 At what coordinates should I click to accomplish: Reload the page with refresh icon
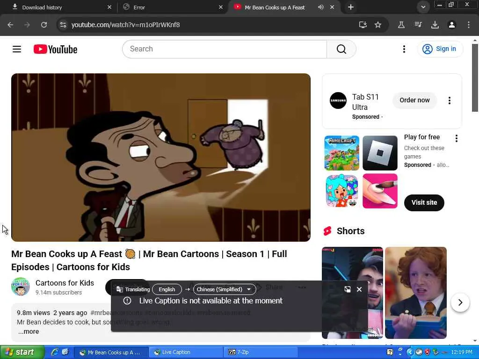point(44,25)
